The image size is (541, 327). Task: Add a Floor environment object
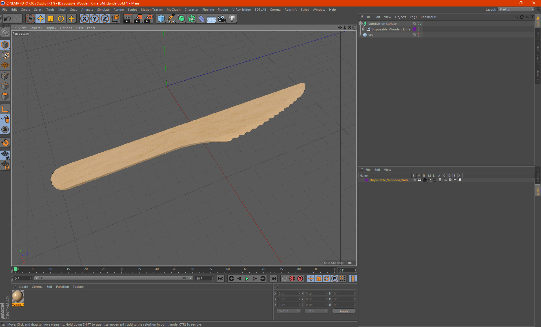click(x=212, y=19)
